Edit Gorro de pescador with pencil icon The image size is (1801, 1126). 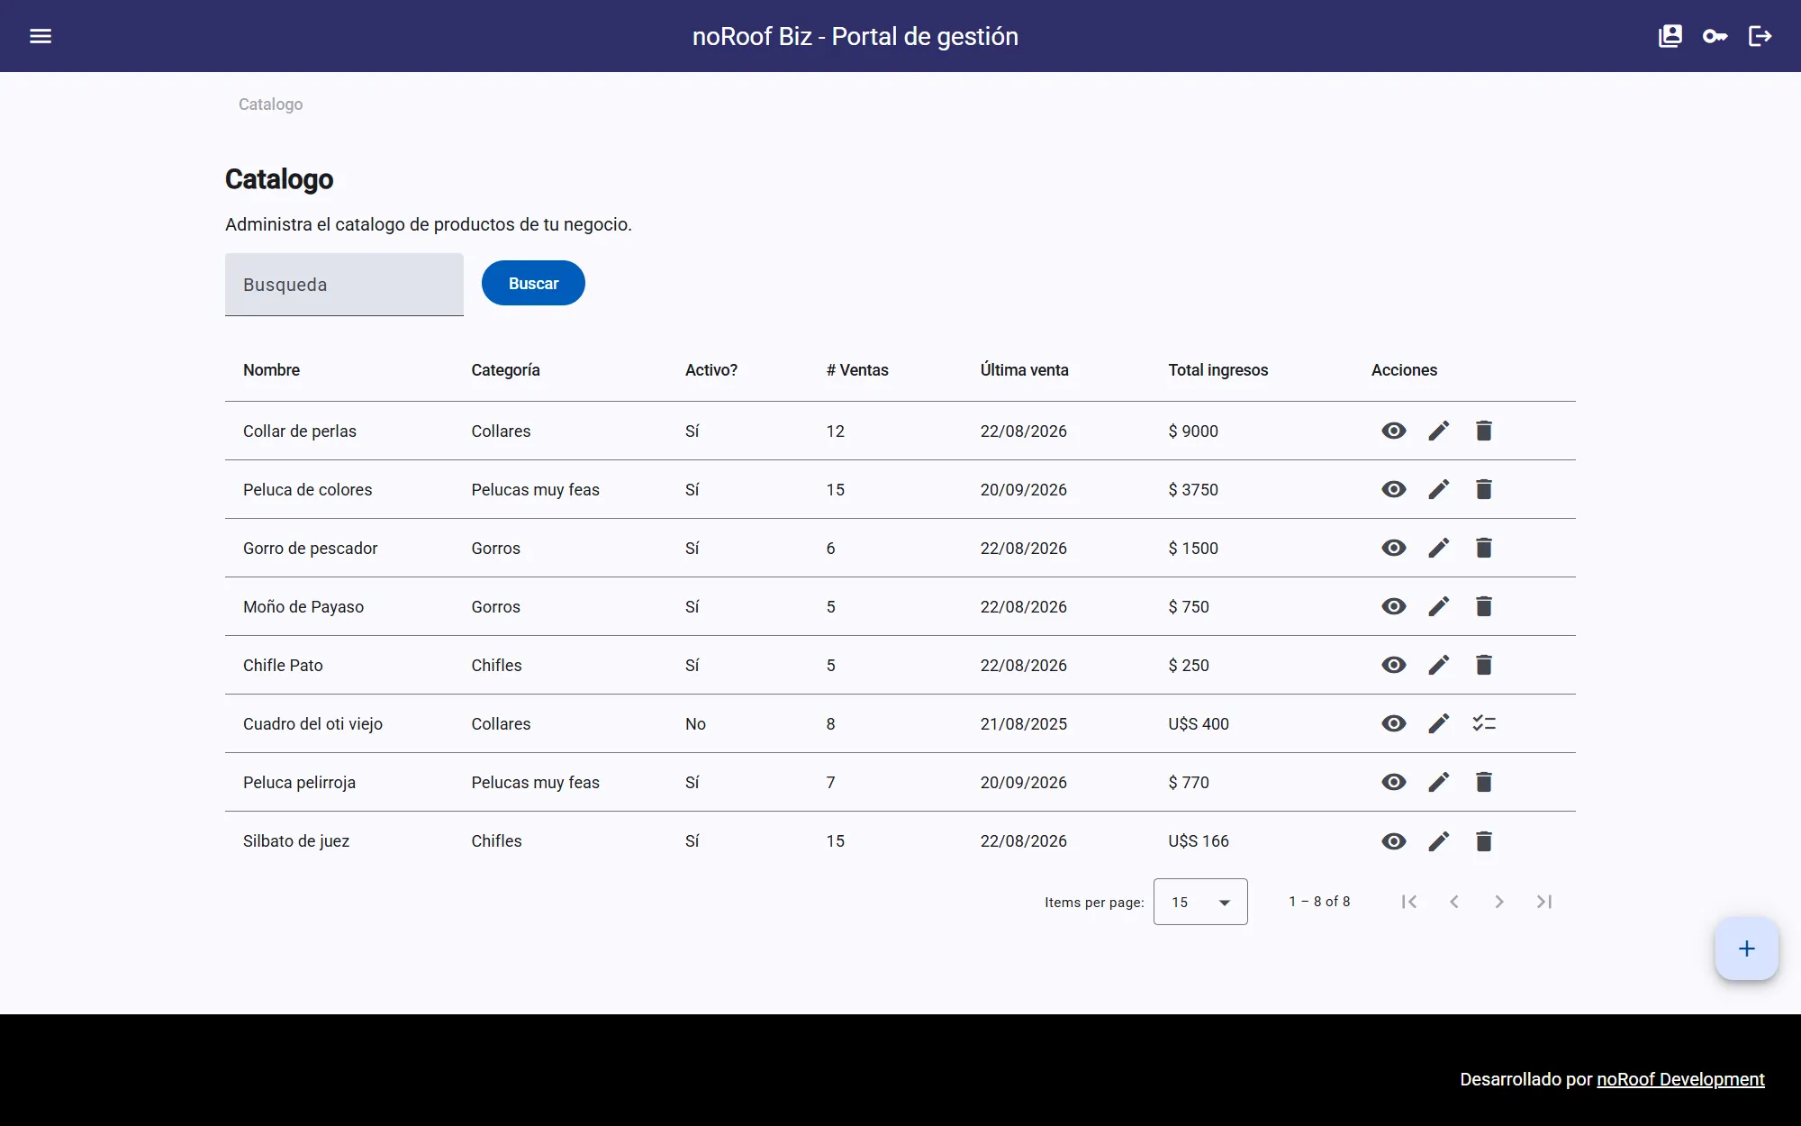coord(1439,548)
